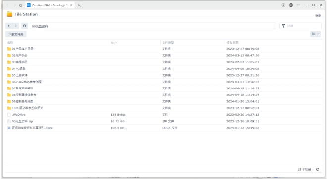Click the 下载文件夹 button
327x179 pixels.
16,34
